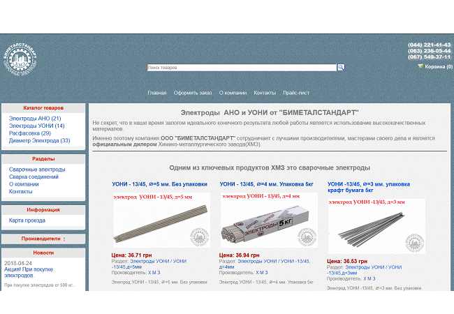Click the 5кг electrode box product image

pos(269,220)
